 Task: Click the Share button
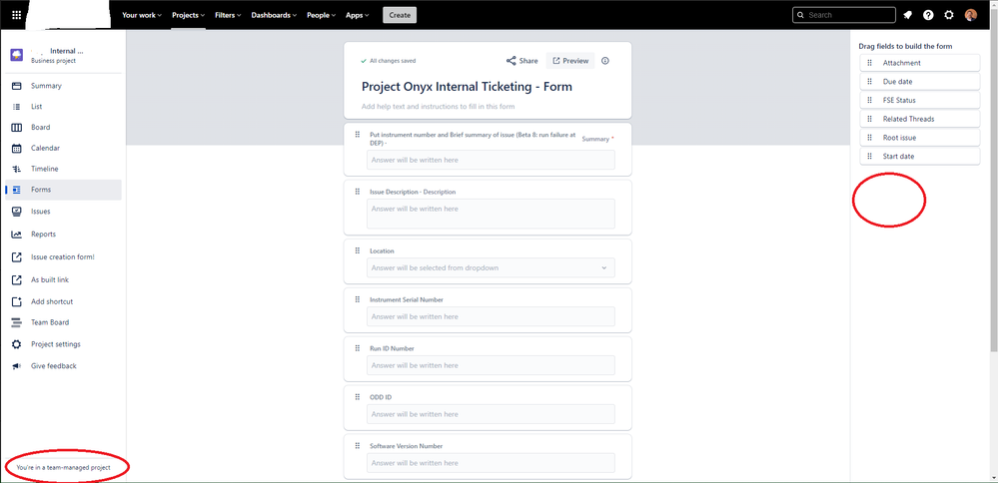(521, 61)
